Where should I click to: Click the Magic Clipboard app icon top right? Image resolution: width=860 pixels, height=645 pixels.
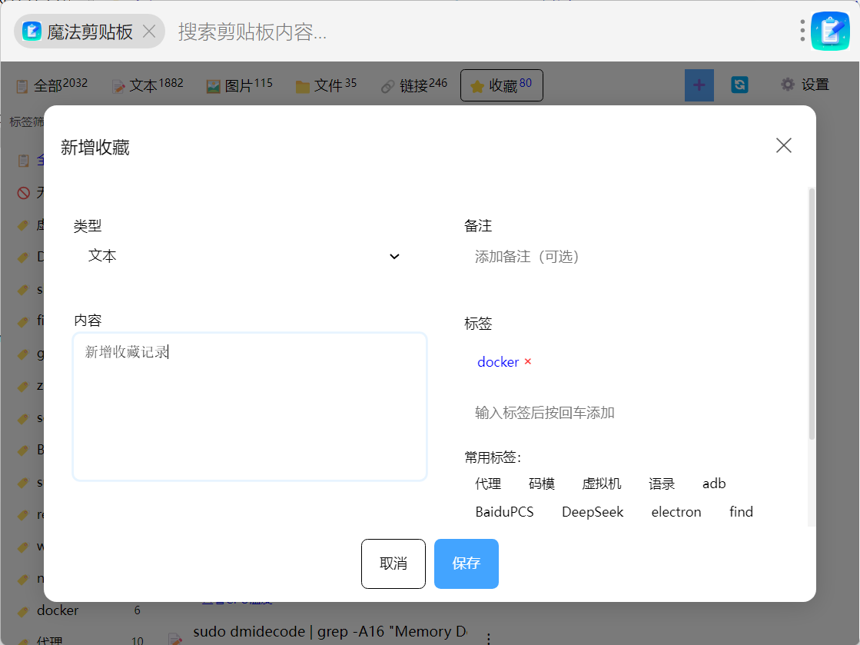coord(830,31)
